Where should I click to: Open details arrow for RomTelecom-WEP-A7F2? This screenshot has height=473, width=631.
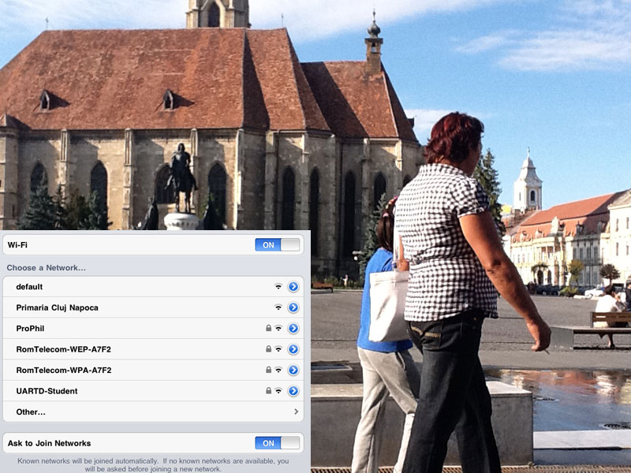pyautogui.click(x=293, y=349)
